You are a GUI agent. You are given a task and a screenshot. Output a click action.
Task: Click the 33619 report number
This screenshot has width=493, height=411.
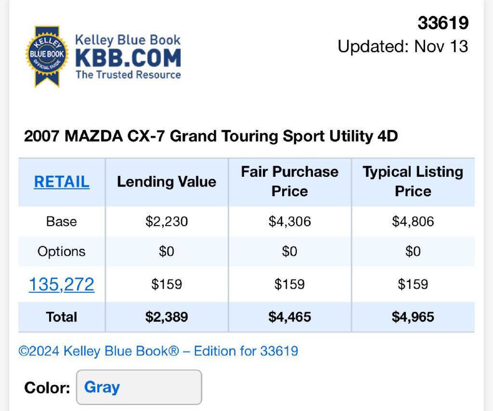[443, 23]
